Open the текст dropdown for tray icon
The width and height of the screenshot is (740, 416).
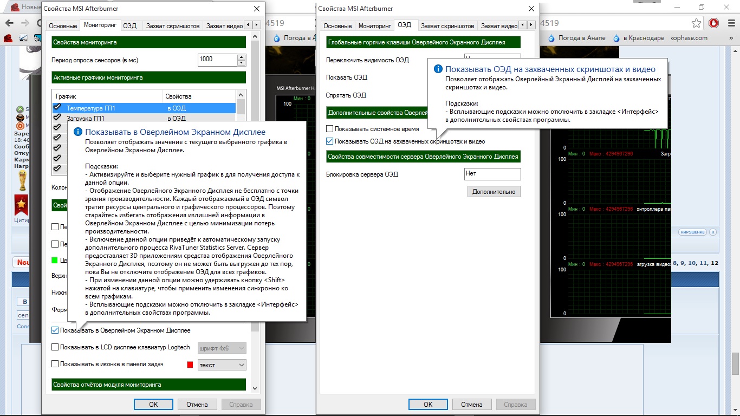click(222, 365)
